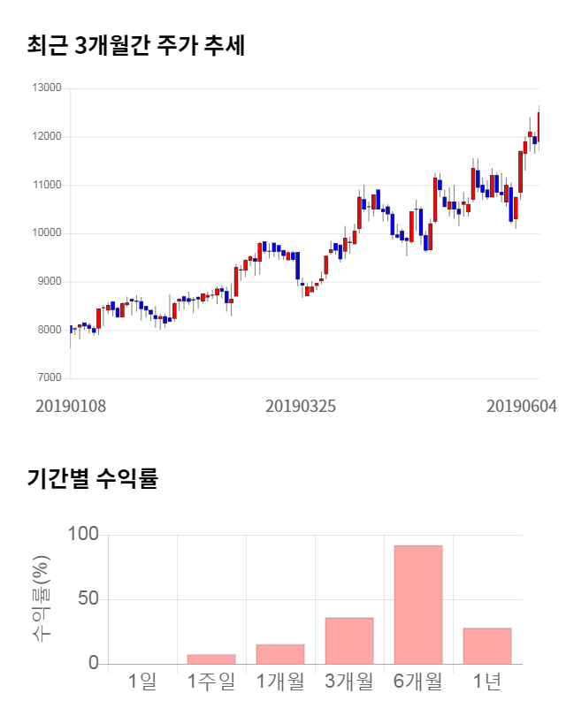Click the 1일 x-axis label
This screenshot has width=566, height=716.
point(141,682)
